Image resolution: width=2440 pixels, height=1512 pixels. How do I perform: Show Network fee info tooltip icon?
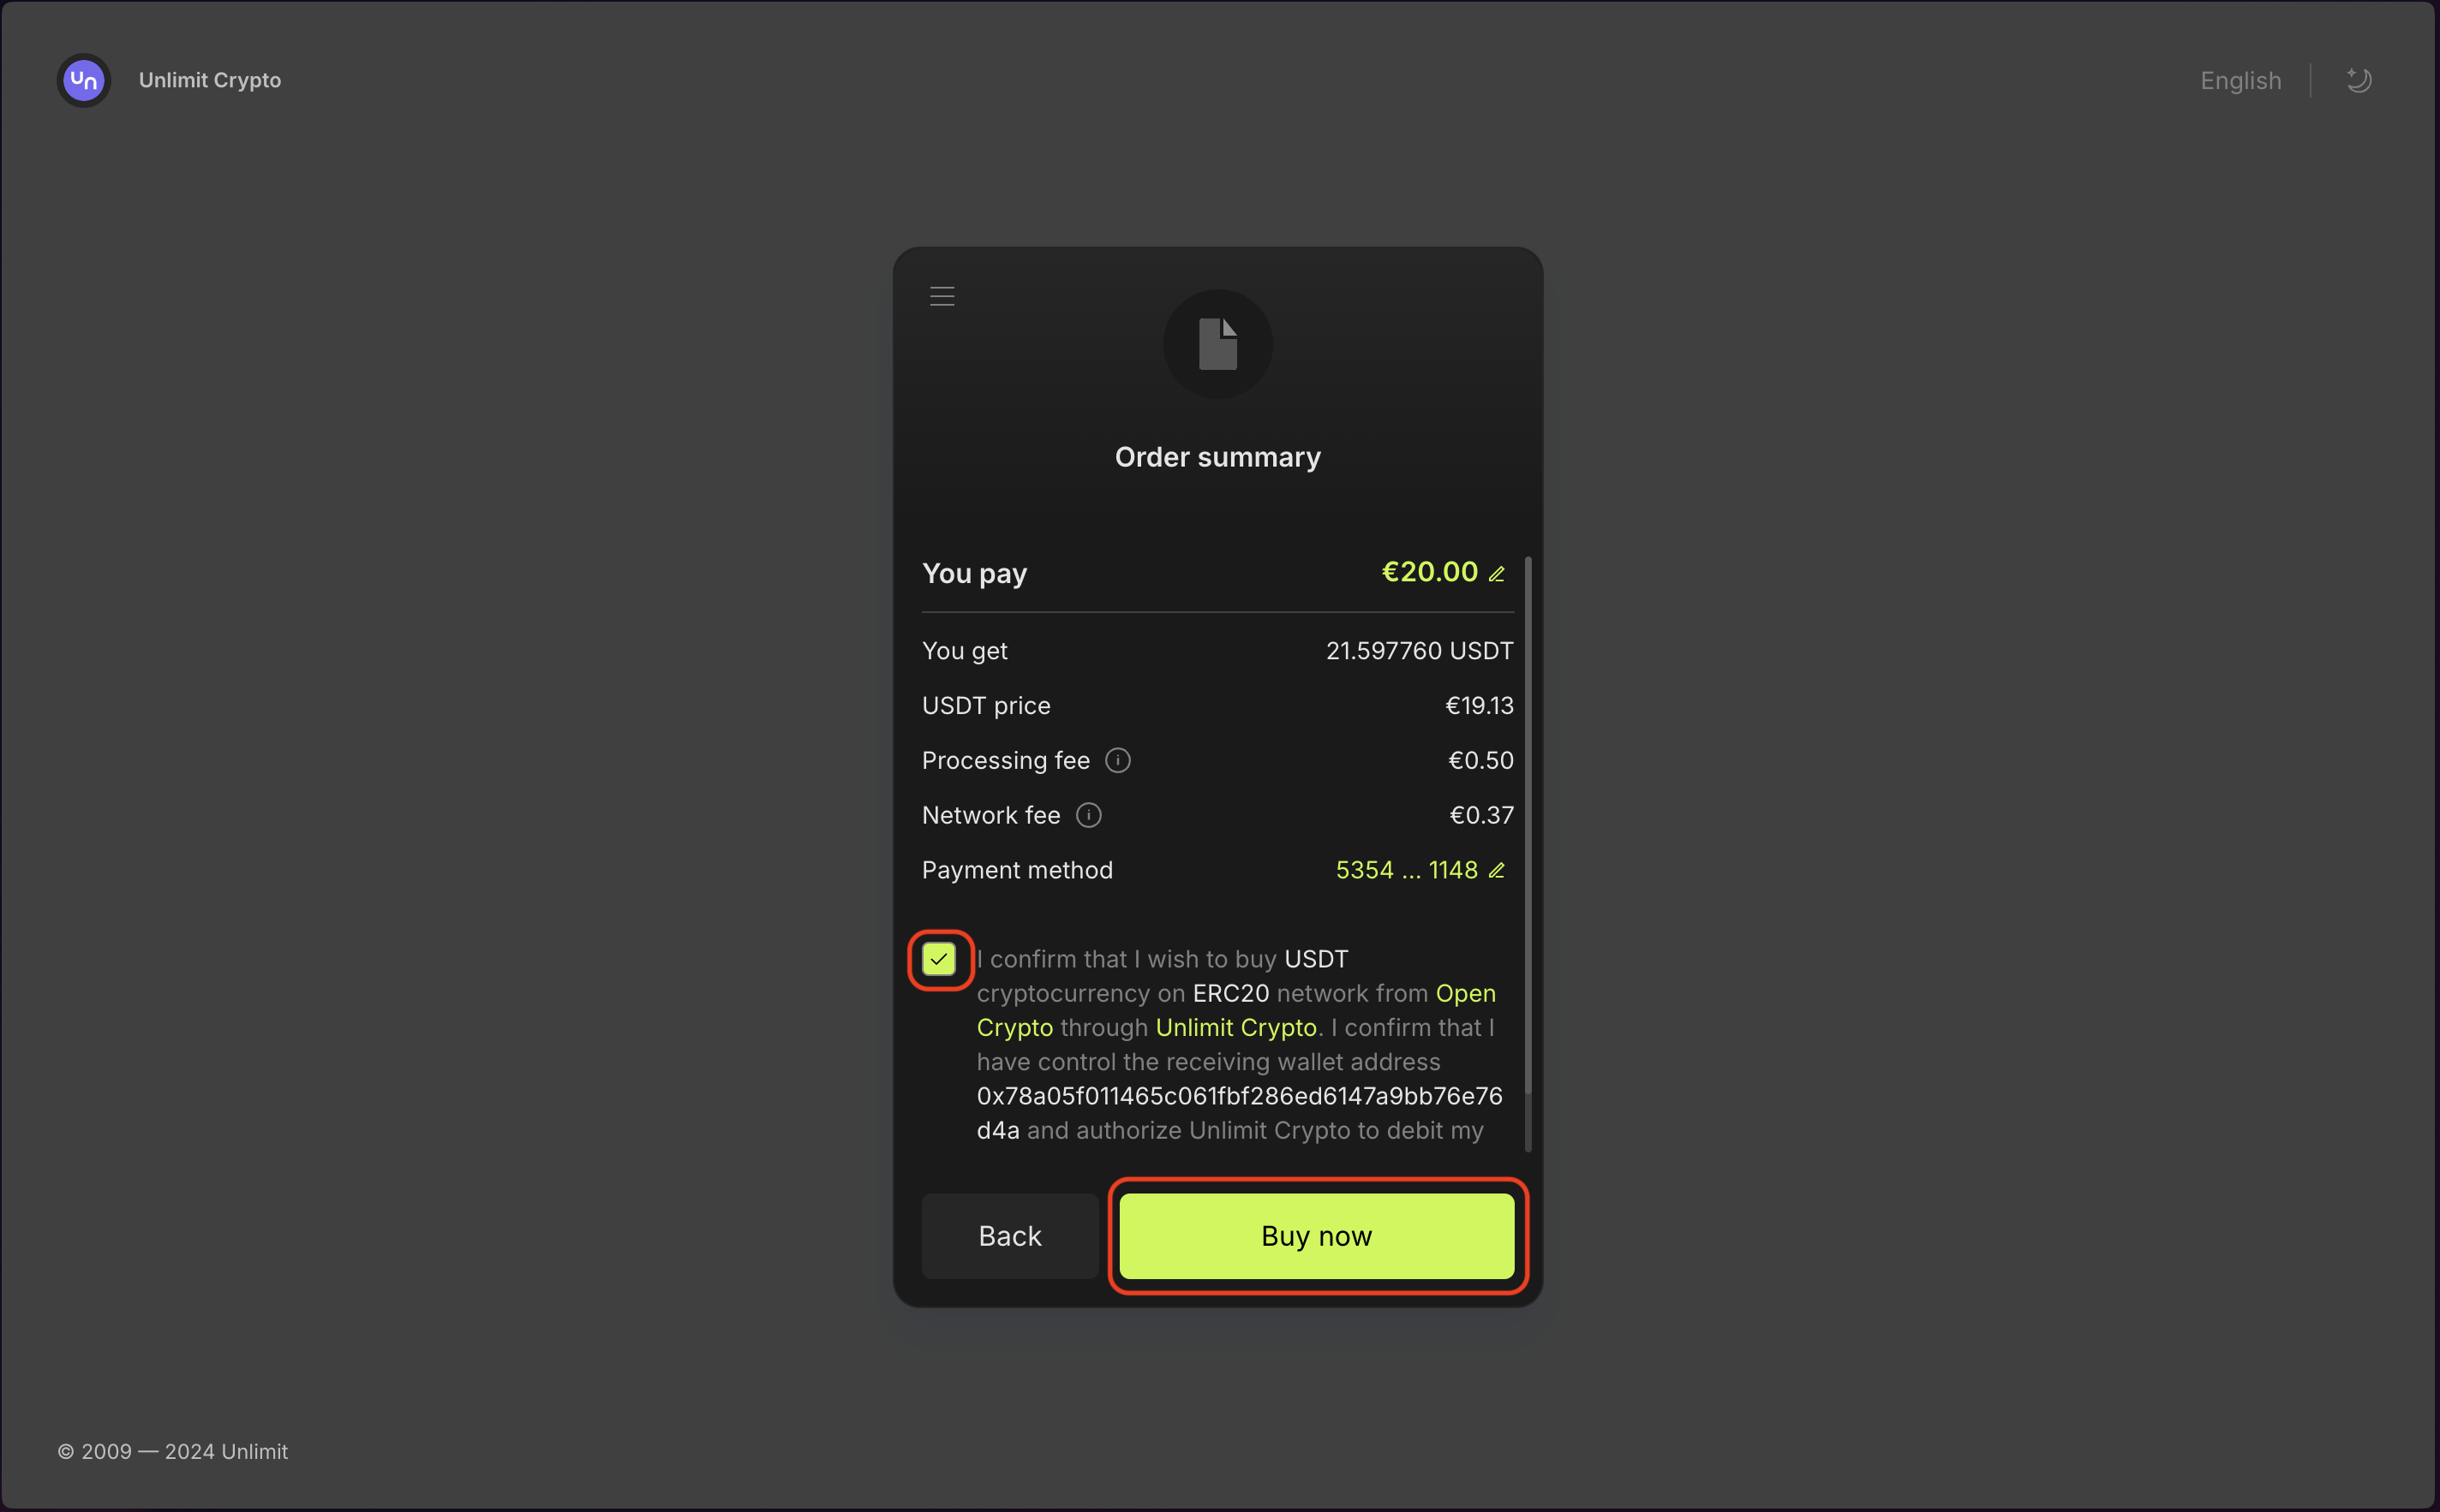1088,816
